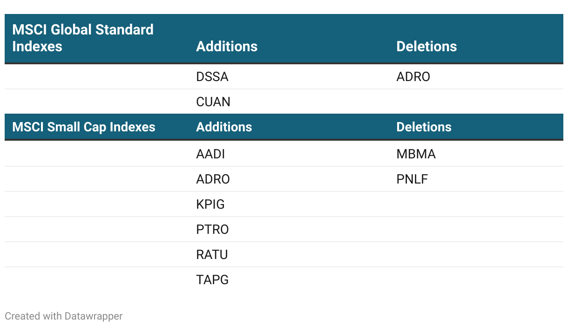Select the MBMA deletion cell
This screenshot has height=327, width=568.
pos(416,154)
